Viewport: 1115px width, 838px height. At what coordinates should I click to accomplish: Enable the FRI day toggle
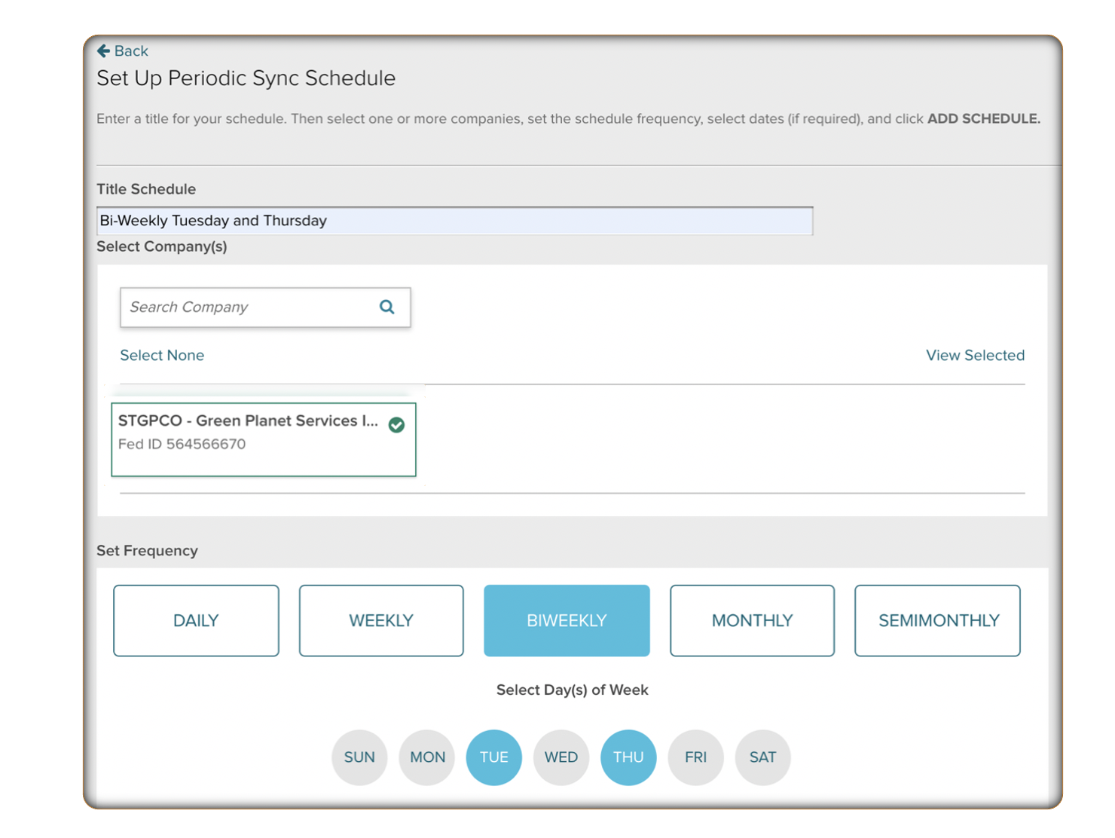point(695,757)
